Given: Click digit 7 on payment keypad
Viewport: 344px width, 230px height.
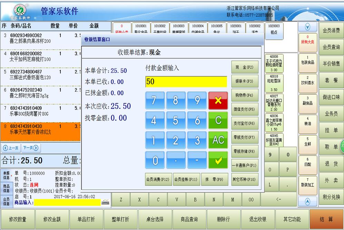Looking at the screenshot, I should [155, 101].
